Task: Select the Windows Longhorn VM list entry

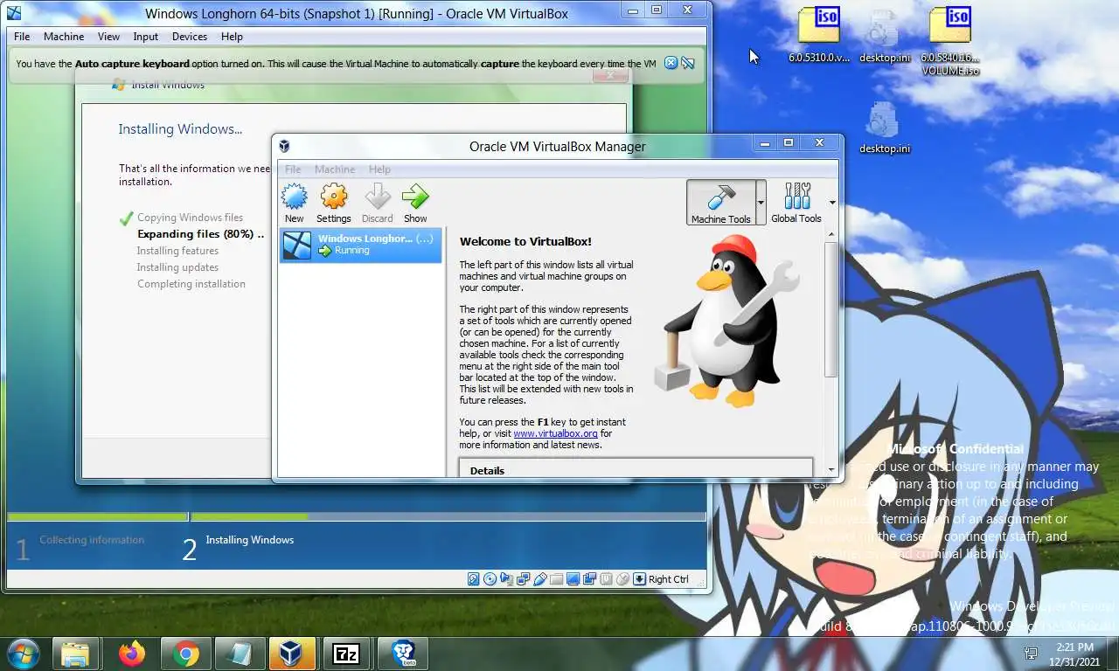Action: click(360, 245)
